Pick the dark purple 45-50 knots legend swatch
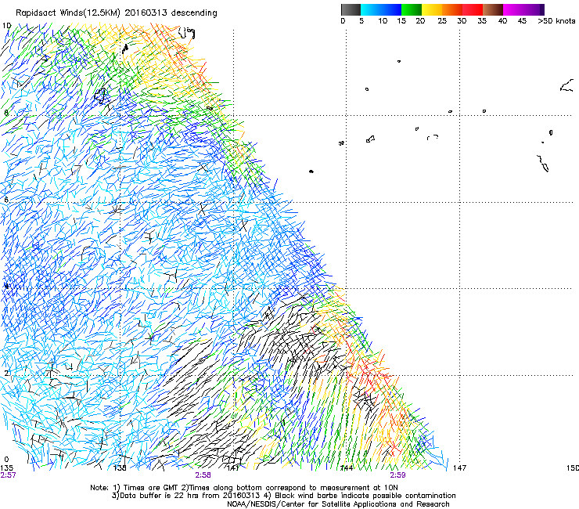The image size is (579, 509). pyautogui.click(x=534, y=9)
